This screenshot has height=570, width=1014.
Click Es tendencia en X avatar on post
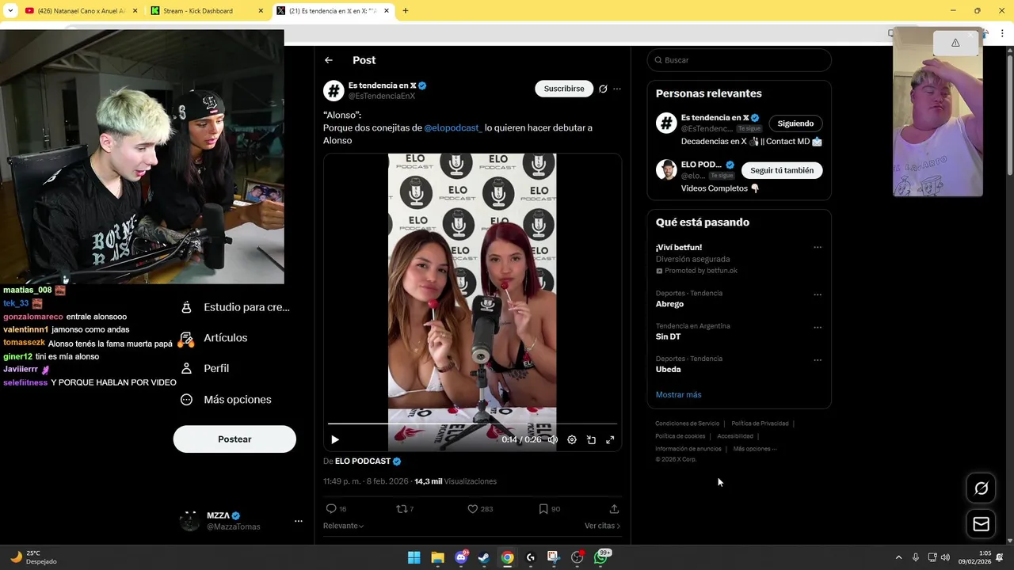point(334,90)
